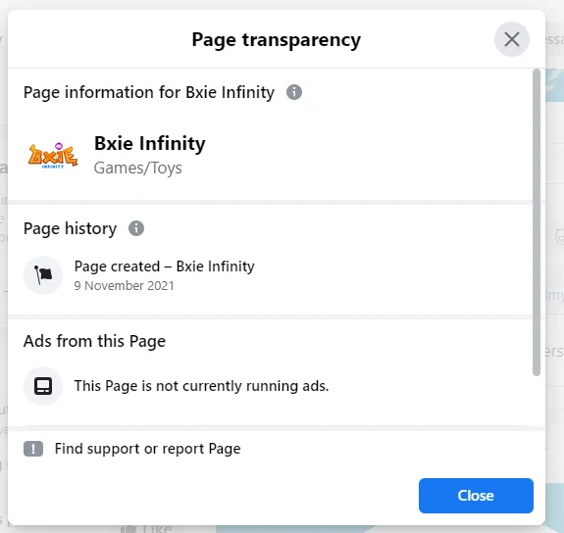The width and height of the screenshot is (564, 533).
Task: Click the 'Ads from this Page' heading
Action: pos(94,341)
